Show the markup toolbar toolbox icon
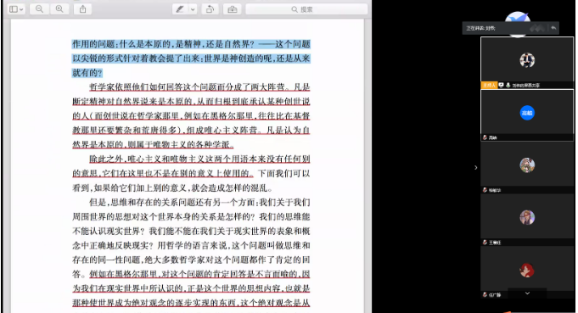 [233, 9]
